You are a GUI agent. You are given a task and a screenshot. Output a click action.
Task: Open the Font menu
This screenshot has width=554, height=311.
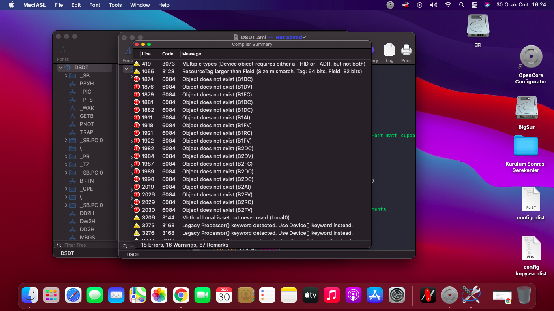(95, 5)
